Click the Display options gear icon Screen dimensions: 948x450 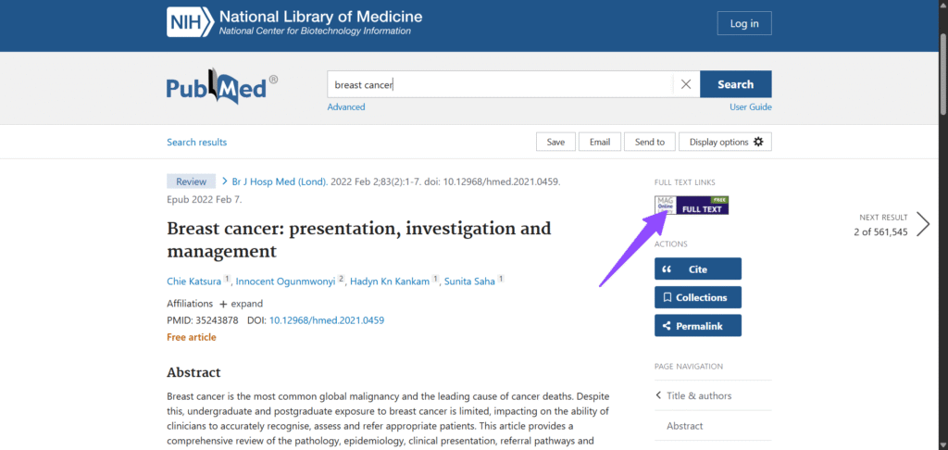pyautogui.click(x=758, y=142)
